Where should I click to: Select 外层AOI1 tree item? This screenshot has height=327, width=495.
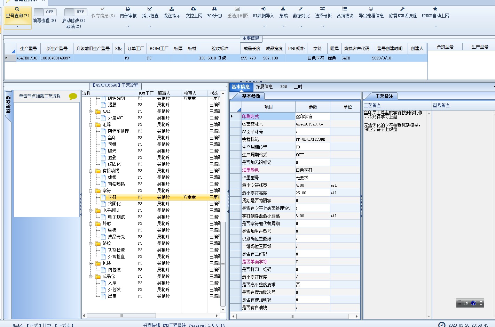pyautogui.click(x=116, y=118)
